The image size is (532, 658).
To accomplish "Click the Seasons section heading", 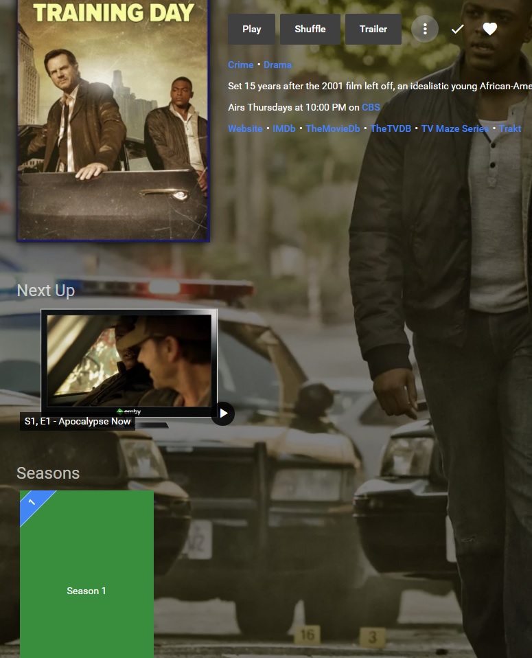I will click(48, 473).
